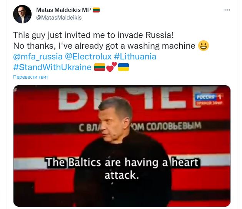Open the @Electrolux mention

pyautogui.click(x=88, y=57)
